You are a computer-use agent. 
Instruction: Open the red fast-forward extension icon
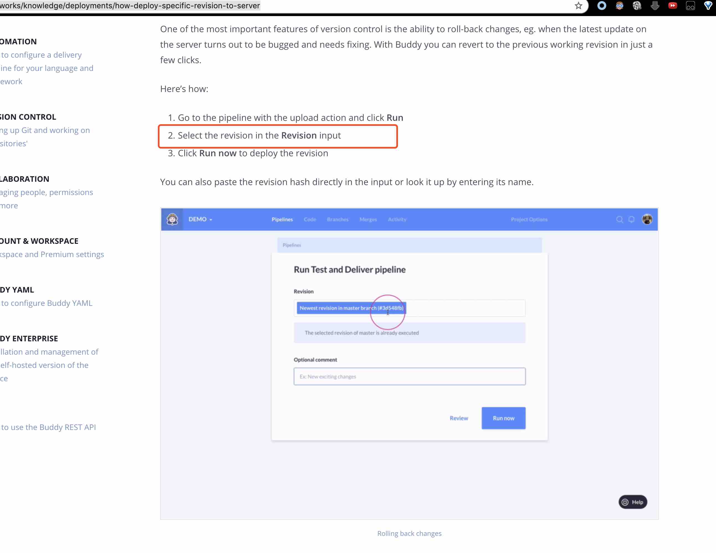click(672, 6)
